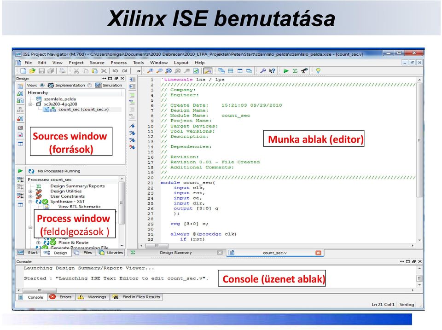
Task: Open the Find in Files Results tab
Action: pos(137,297)
